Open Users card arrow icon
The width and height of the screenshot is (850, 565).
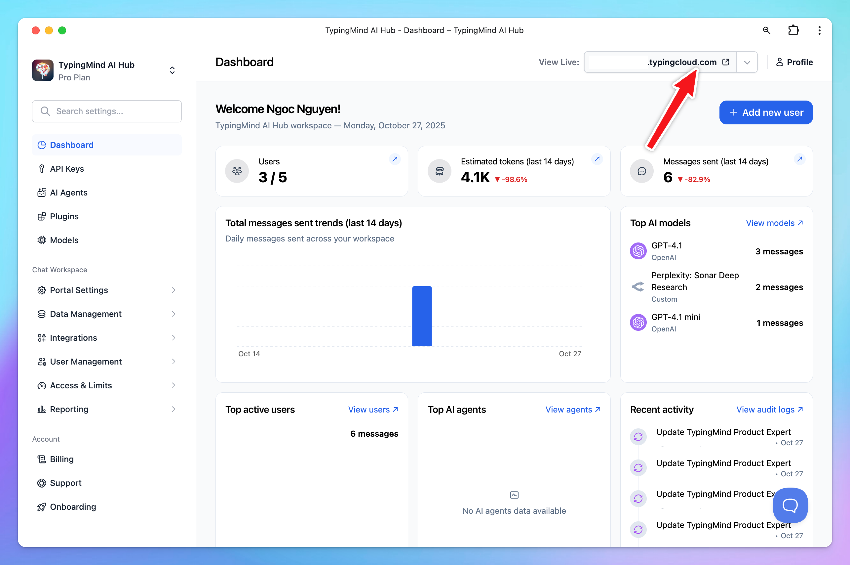tap(395, 159)
